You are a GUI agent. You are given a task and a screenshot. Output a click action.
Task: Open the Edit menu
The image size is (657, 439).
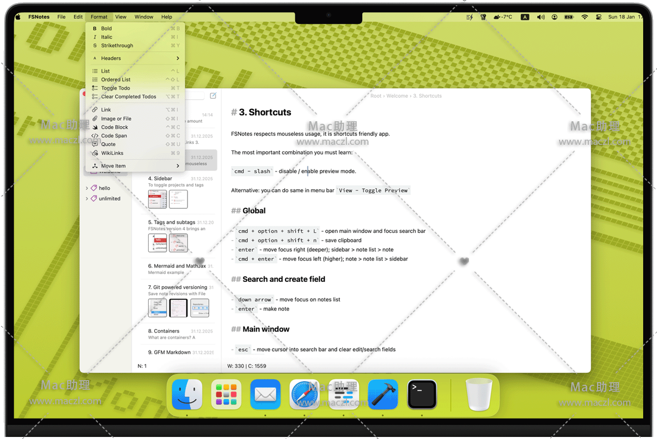78,17
